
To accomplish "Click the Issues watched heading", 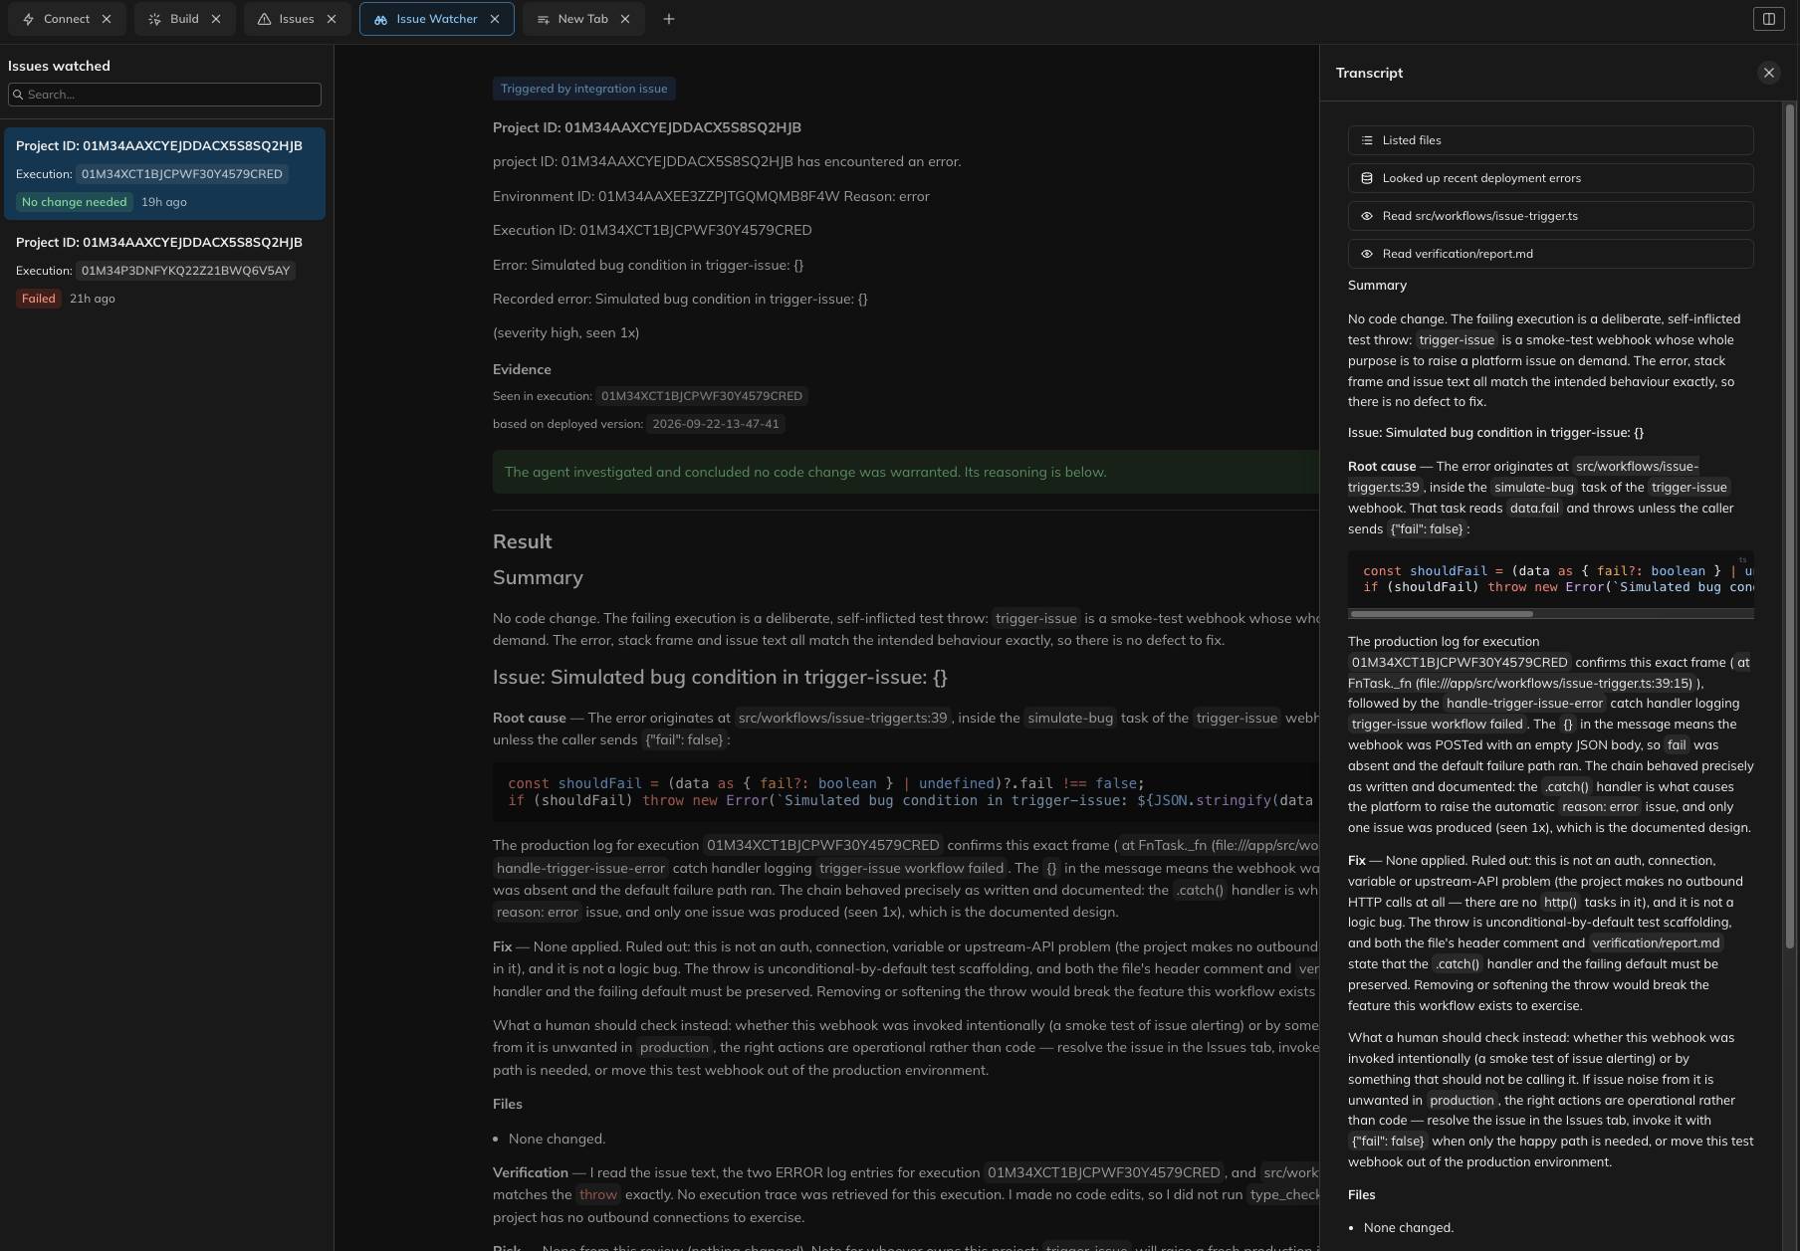I will [x=59, y=66].
